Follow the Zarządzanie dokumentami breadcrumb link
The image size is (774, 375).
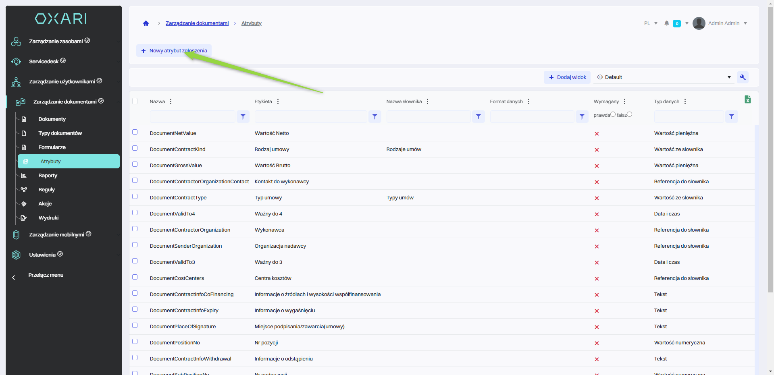197,23
